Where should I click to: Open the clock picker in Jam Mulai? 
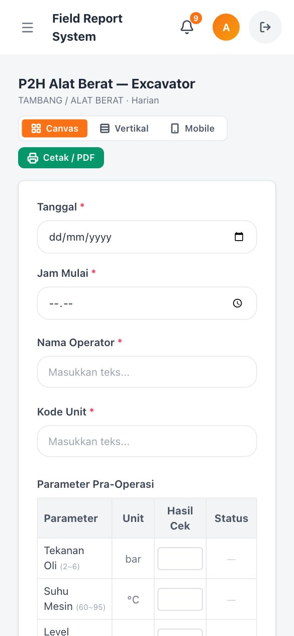pyautogui.click(x=238, y=303)
